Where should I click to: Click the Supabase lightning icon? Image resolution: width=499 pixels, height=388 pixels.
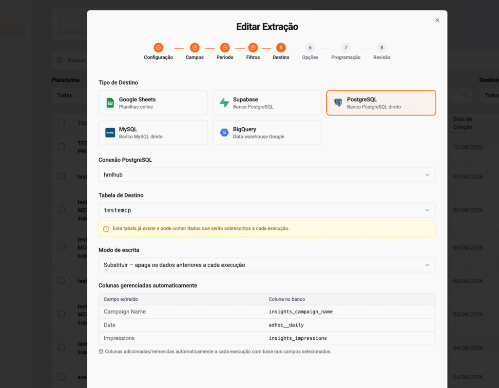tap(224, 103)
